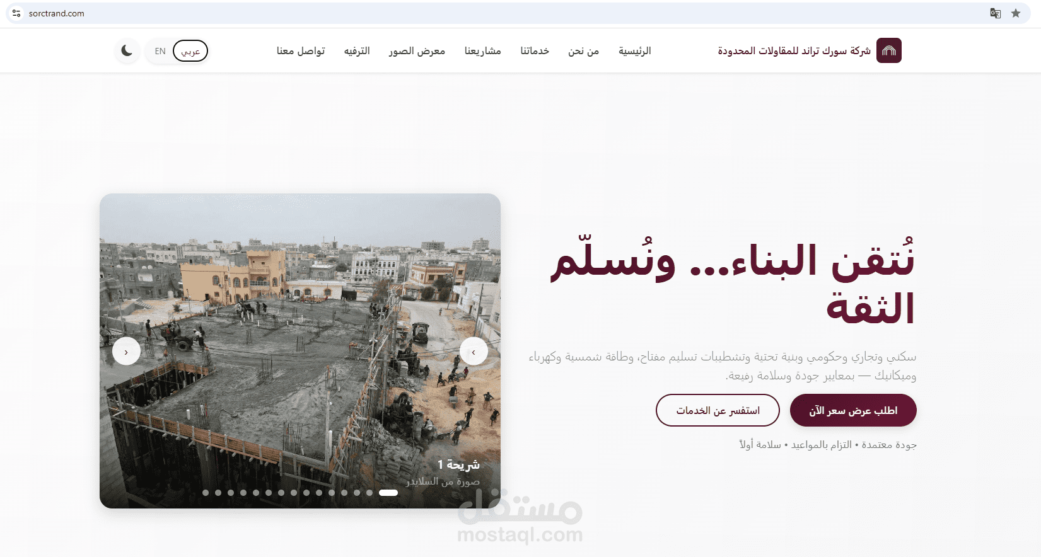Viewport: 1041px width, 557px height.
Task: Open the من نحن nav link
Action: point(583,50)
